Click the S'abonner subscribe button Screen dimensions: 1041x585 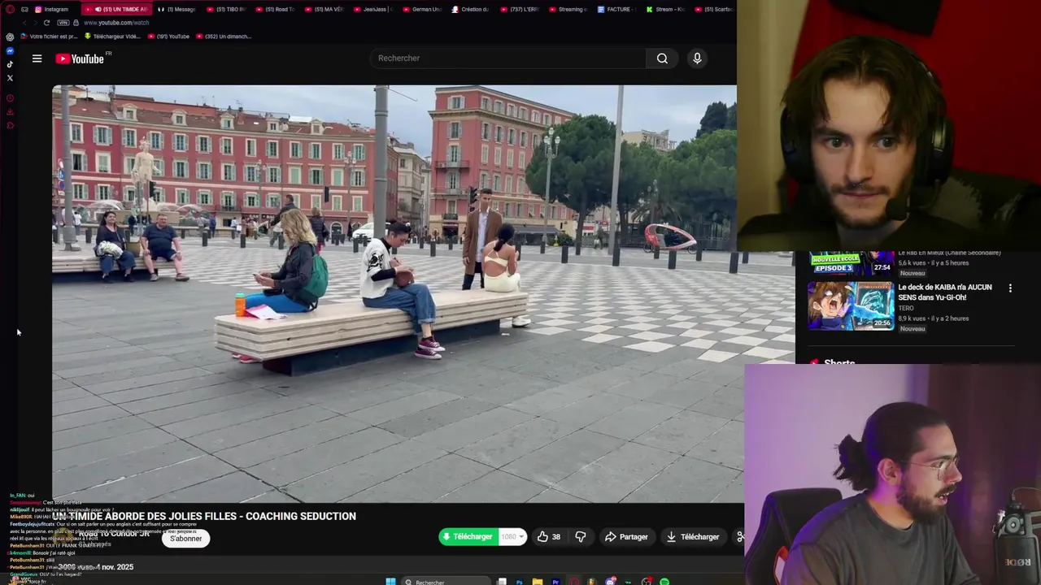[x=185, y=538]
